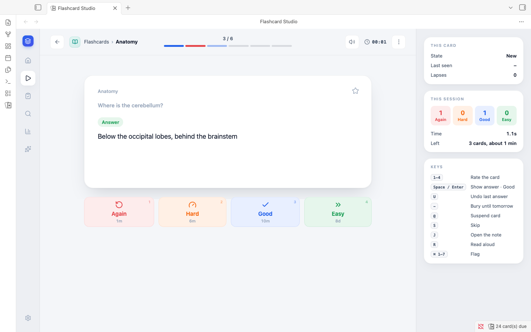This screenshot has width=531, height=332.
Task: Click the Space / Enter key hint
Action: click(448, 187)
